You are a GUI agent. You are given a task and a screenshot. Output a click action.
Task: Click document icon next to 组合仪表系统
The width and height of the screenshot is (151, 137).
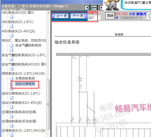[12, 84]
